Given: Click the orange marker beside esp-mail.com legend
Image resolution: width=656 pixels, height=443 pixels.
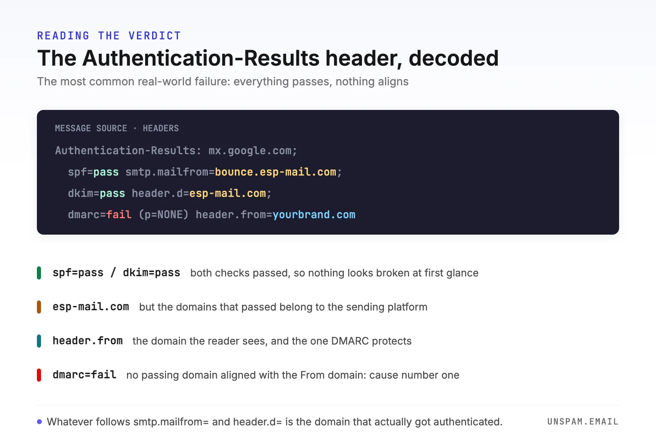Looking at the screenshot, I should pos(39,307).
